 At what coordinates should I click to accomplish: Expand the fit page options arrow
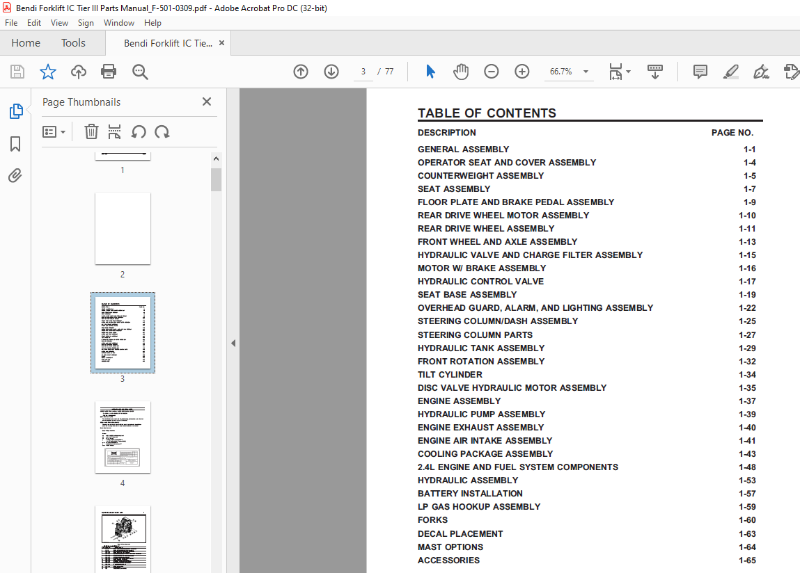pos(629,72)
